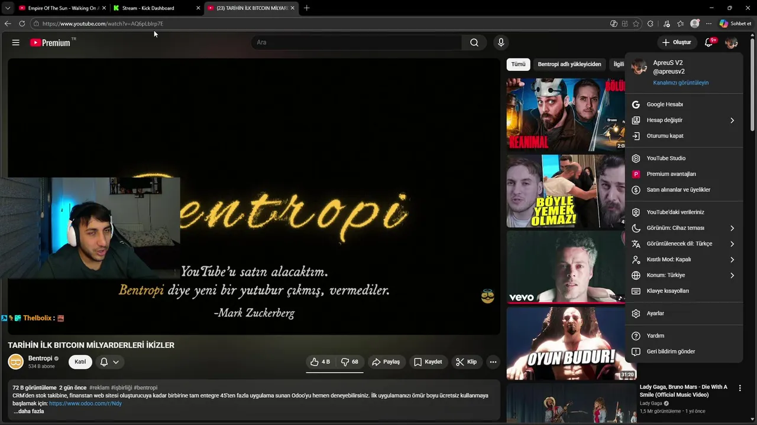Open Yardım help menu item
Viewport: 757px width, 425px height.
[684, 336]
